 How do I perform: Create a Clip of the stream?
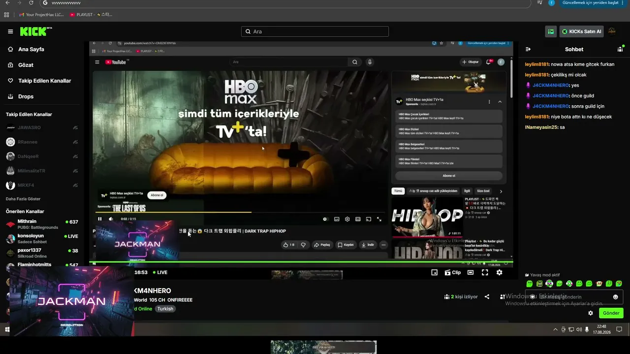point(453,272)
